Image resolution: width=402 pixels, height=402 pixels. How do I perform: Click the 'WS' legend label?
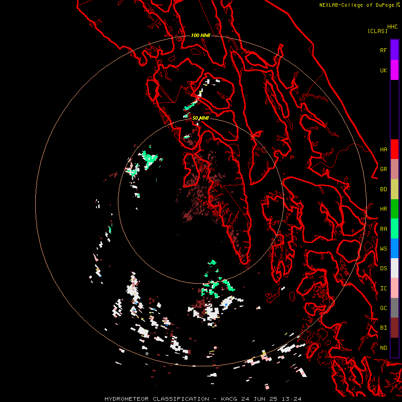tap(383, 249)
